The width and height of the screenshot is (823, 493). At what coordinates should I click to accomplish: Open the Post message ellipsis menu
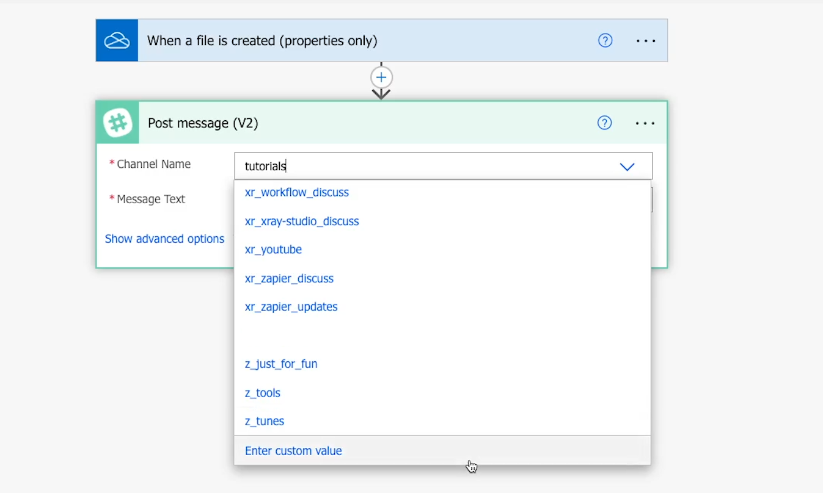(x=645, y=123)
